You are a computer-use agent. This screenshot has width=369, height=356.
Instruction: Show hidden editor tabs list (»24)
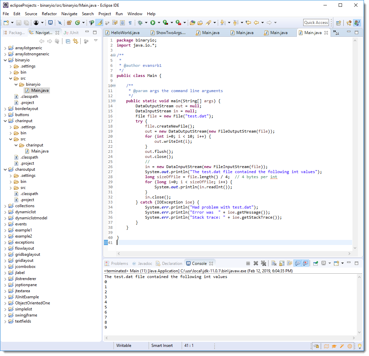(336, 32)
